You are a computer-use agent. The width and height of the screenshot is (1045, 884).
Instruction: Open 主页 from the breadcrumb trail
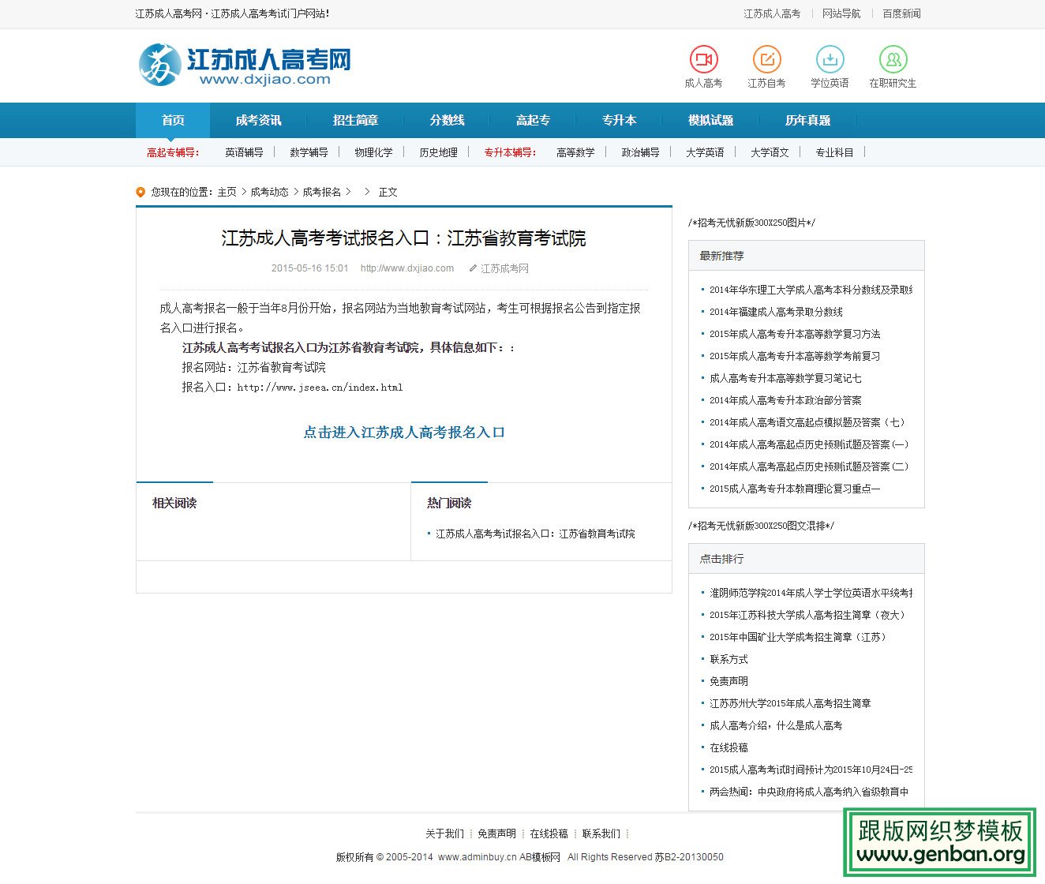tap(227, 191)
